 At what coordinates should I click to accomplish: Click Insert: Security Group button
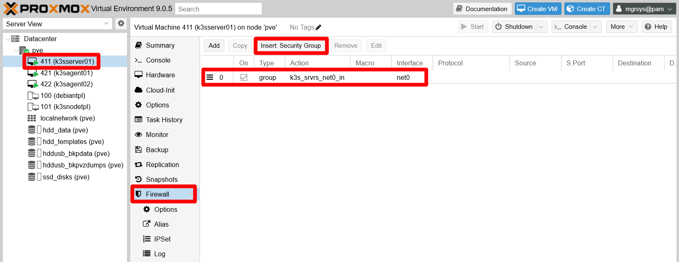pos(291,46)
